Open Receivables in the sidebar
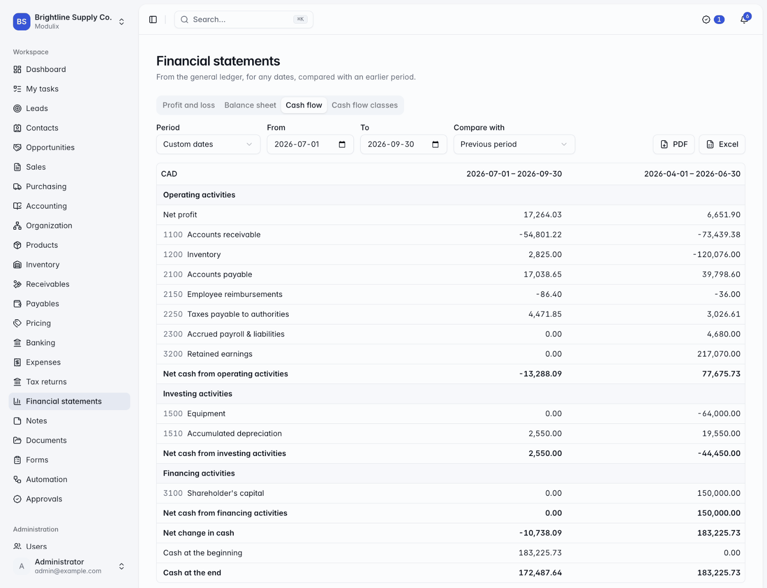This screenshot has height=588, width=767. pos(69,284)
